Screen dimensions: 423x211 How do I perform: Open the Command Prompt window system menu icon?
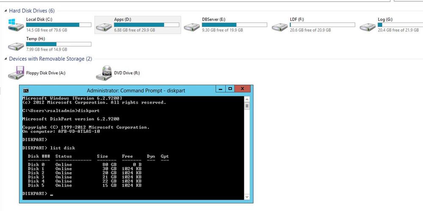point(26,90)
